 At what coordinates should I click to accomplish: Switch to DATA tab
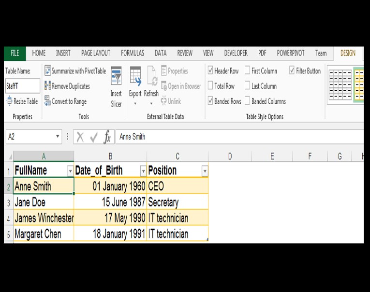click(x=161, y=53)
